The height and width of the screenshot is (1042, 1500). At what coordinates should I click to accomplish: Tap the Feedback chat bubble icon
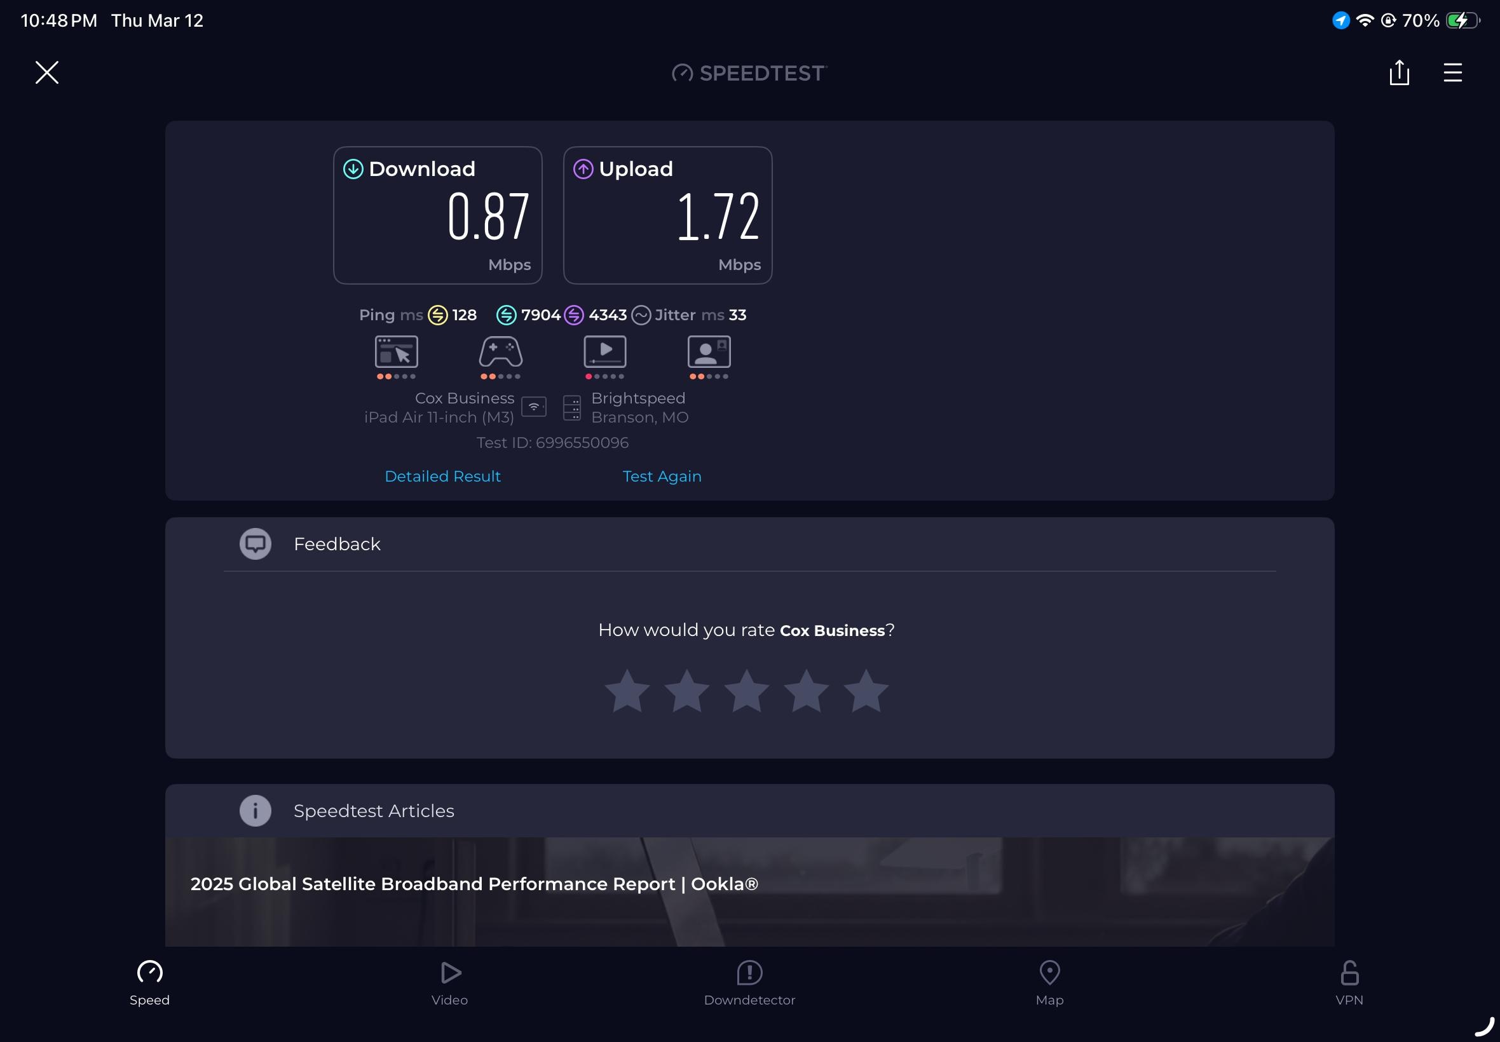tap(256, 544)
